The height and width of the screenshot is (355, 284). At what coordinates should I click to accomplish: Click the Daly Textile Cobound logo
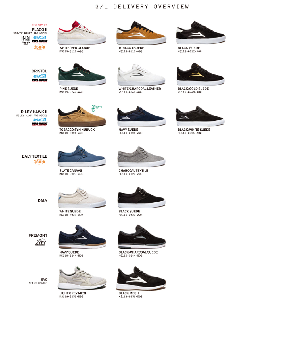coord(39,162)
